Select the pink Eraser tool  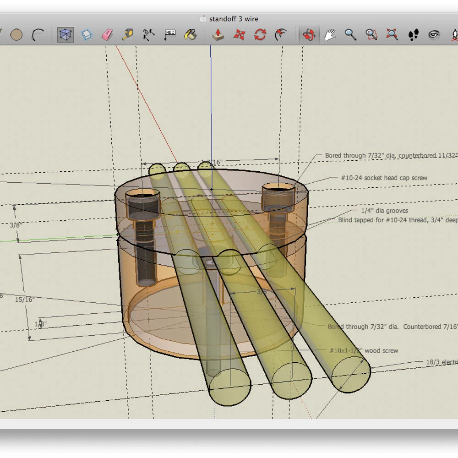pos(107,35)
